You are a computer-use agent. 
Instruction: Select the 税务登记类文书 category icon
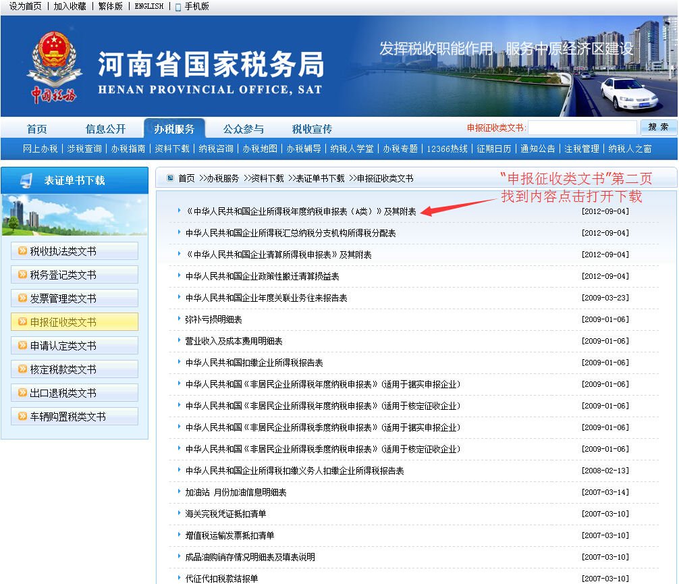click(74, 274)
